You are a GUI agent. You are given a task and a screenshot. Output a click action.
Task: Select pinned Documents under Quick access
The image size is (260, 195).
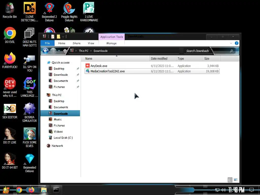click(x=61, y=81)
